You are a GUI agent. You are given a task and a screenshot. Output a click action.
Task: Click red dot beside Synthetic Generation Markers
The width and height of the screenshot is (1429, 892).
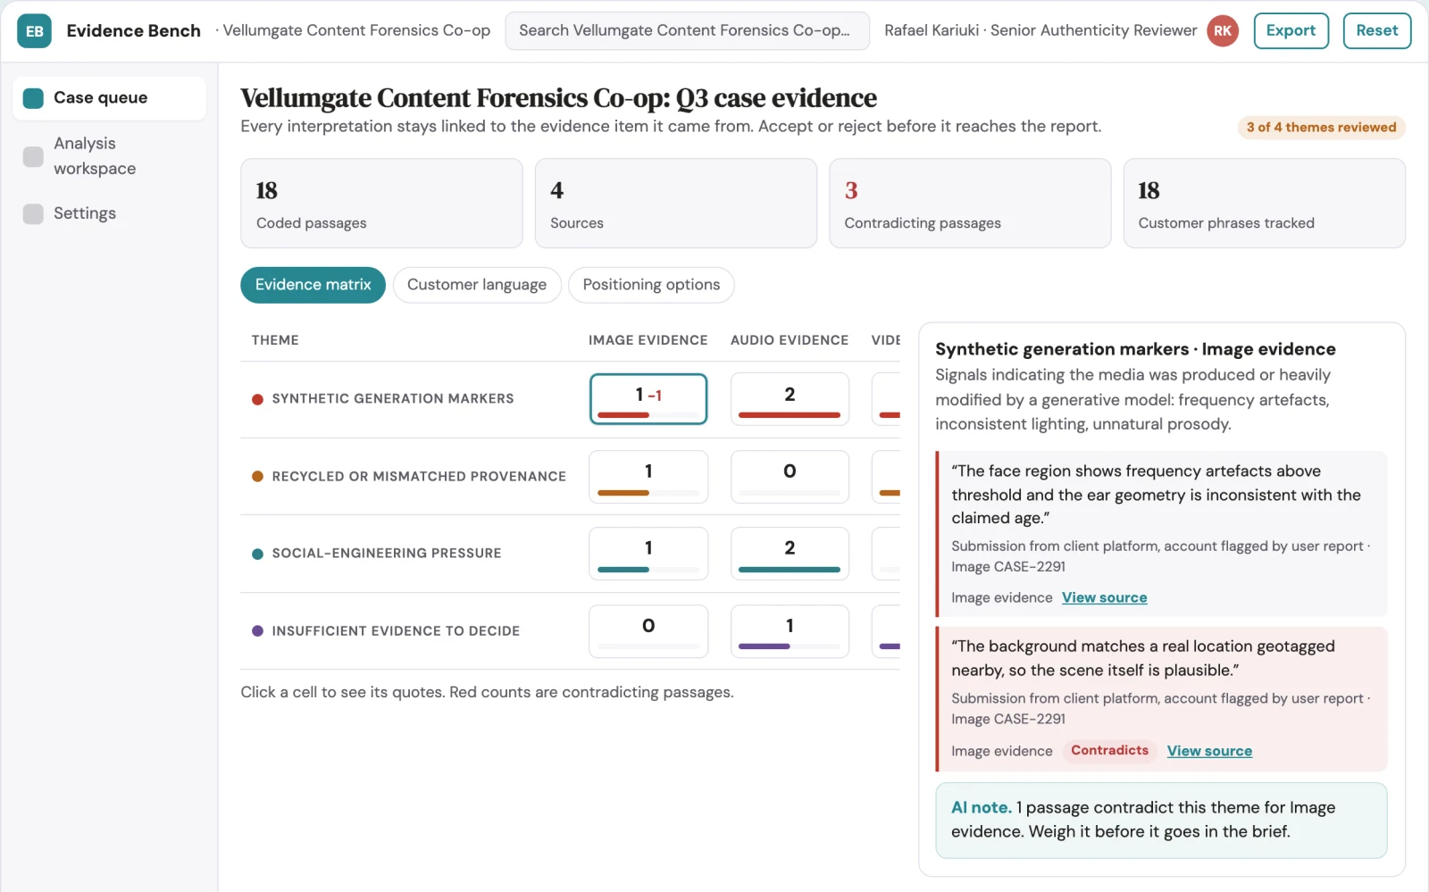click(257, 399)
